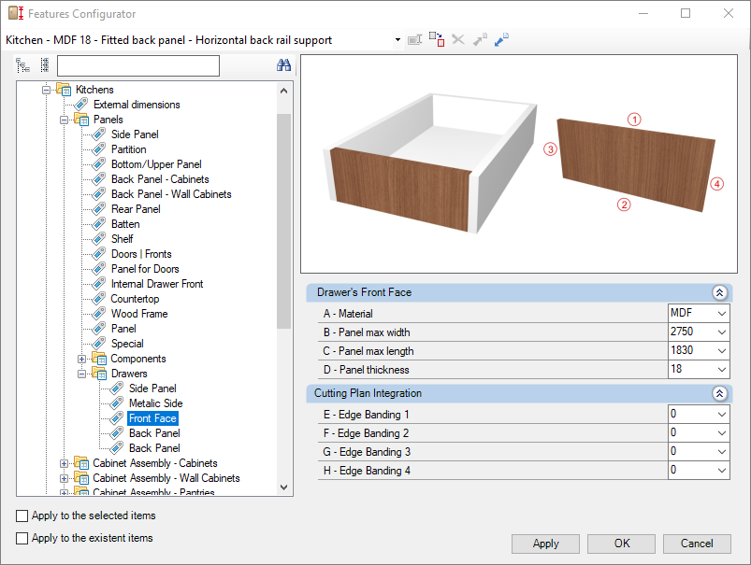Enable Apply to the selected items checkbox

click(x=22, y=516)
